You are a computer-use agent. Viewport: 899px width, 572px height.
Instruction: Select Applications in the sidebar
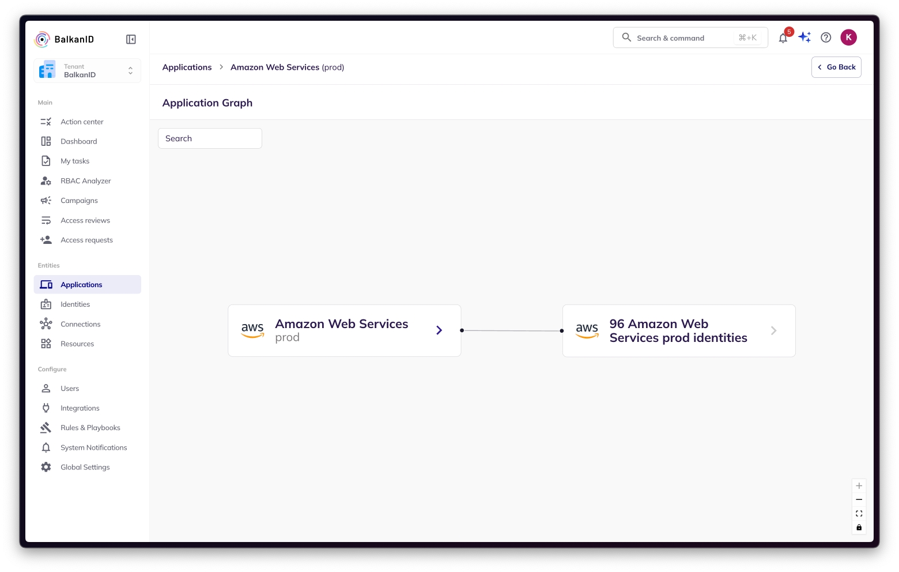[88, 284]
